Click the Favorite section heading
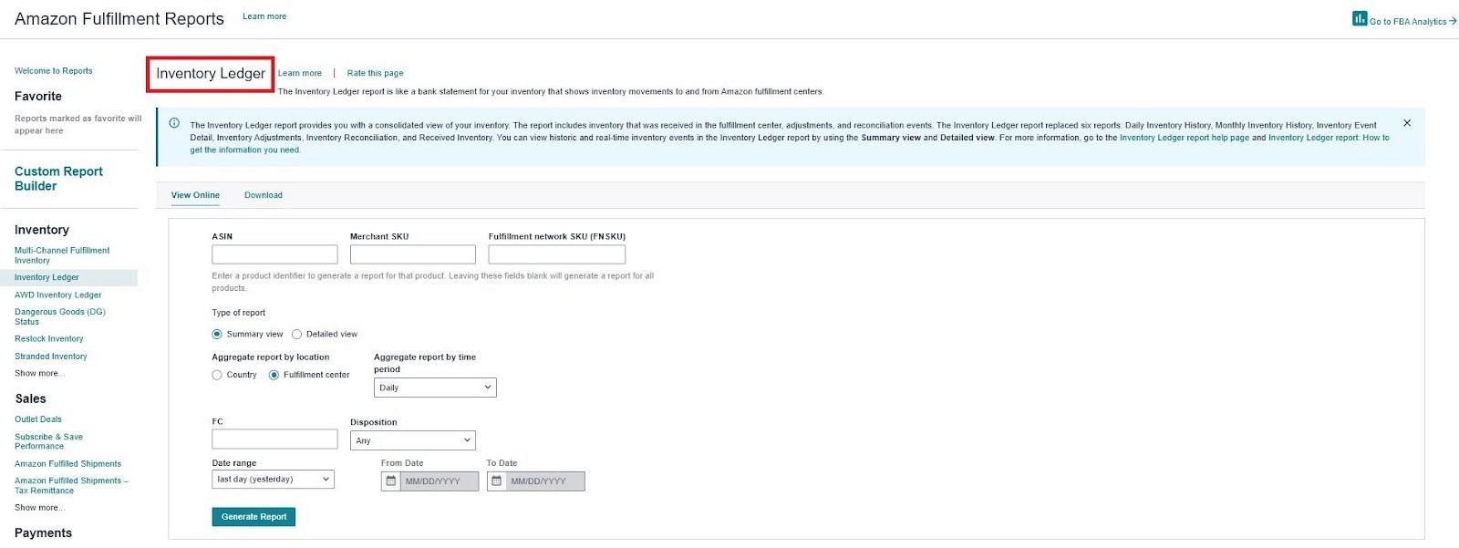 (x=38, y=96)
